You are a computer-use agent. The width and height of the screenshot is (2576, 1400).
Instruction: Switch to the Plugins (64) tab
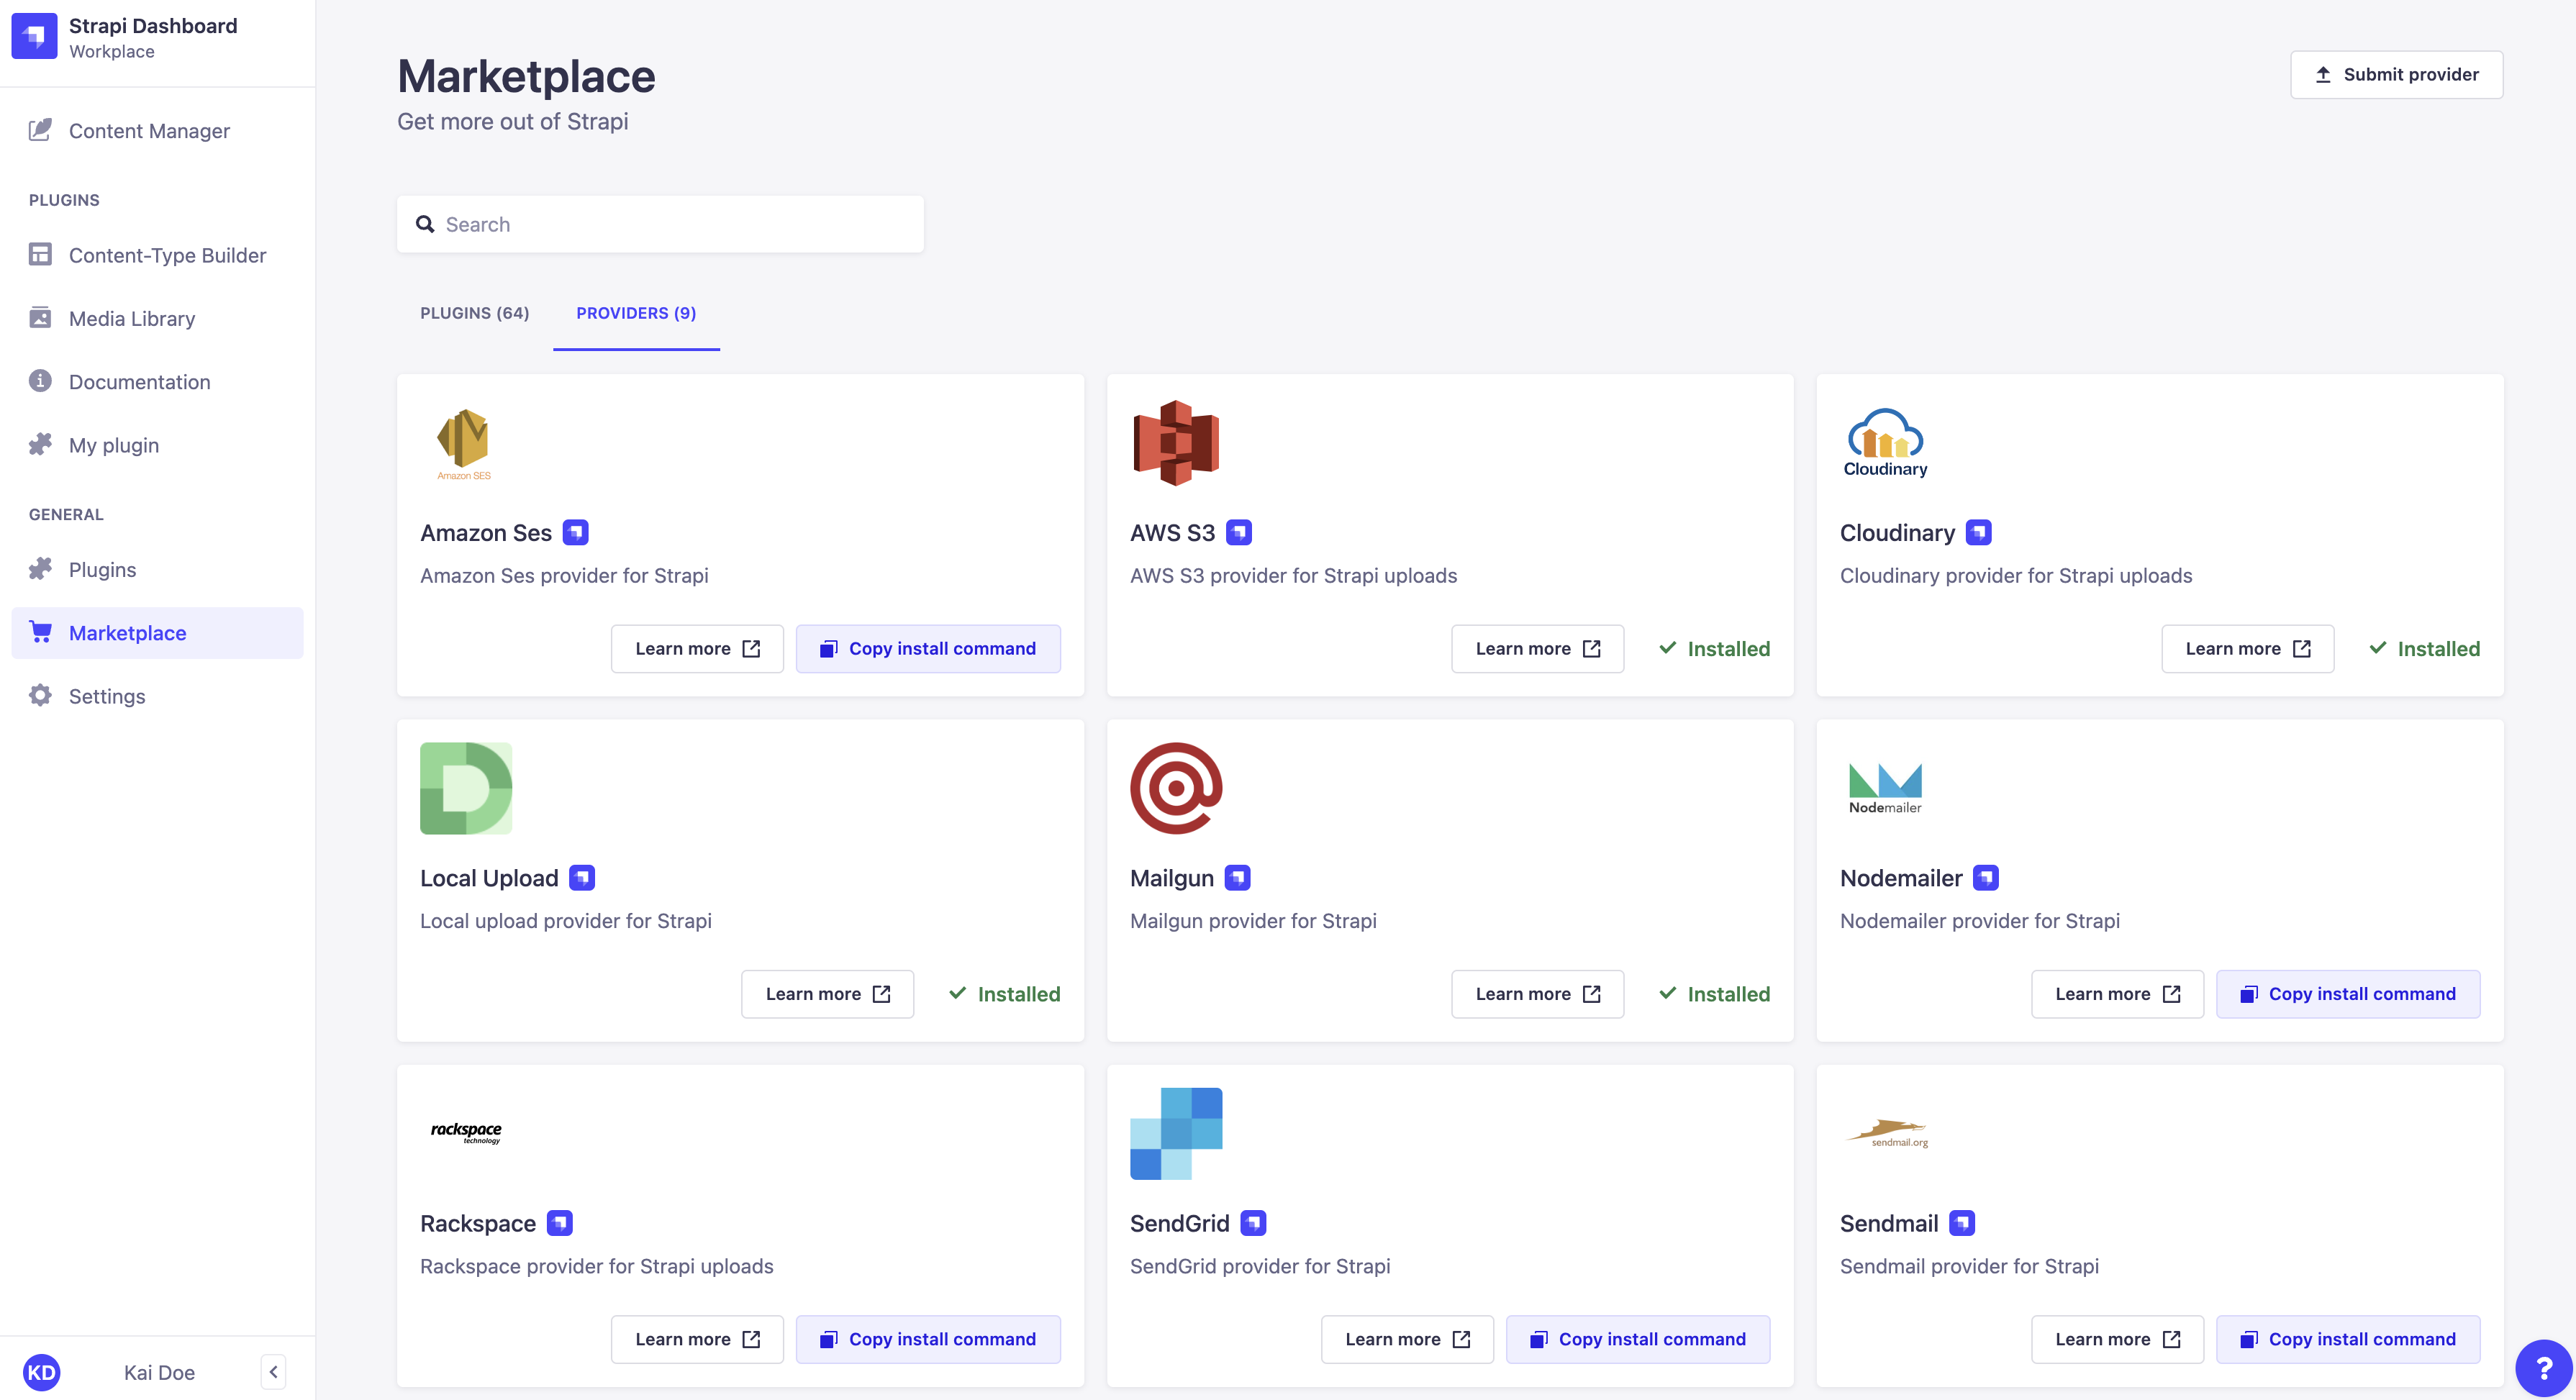click(474, 313)
